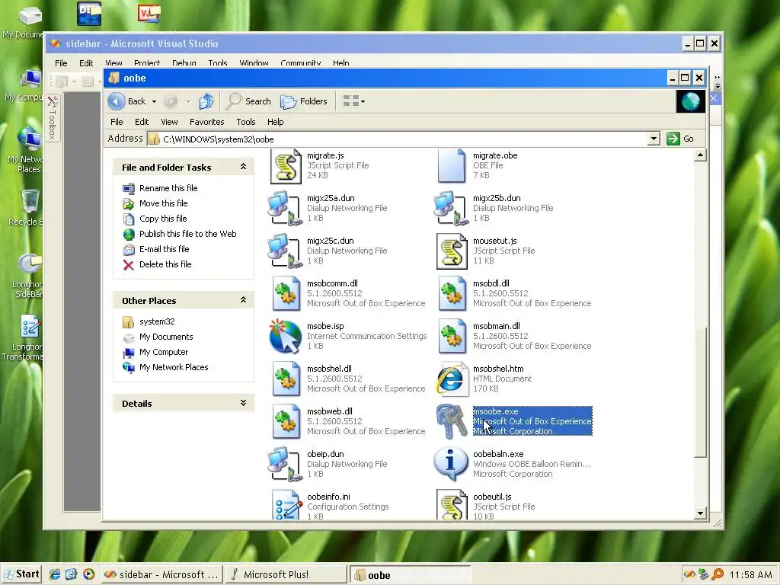This screenshot has width=780, height=585.
Task: Select the msobweb.dll icon
Action: pyautogui.click(x=286, y=422)
